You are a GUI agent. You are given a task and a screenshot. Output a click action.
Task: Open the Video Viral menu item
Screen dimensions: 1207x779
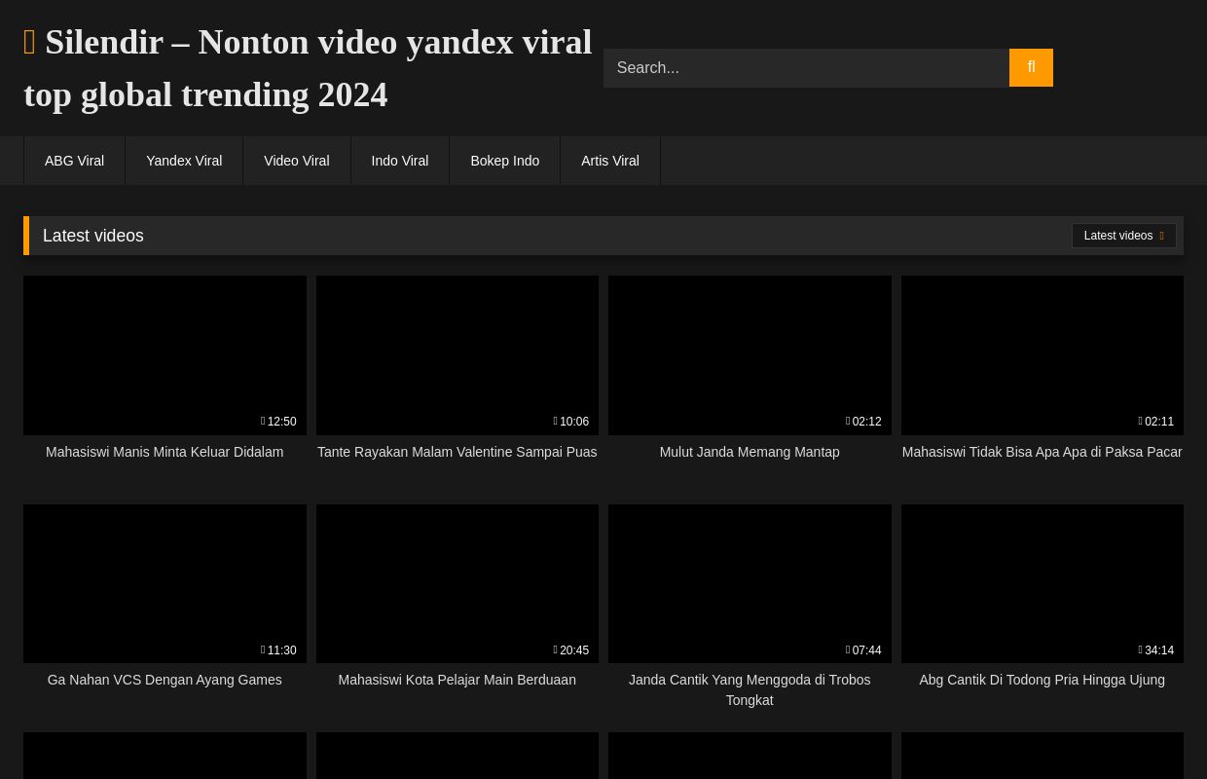click(x=297, y=161)
